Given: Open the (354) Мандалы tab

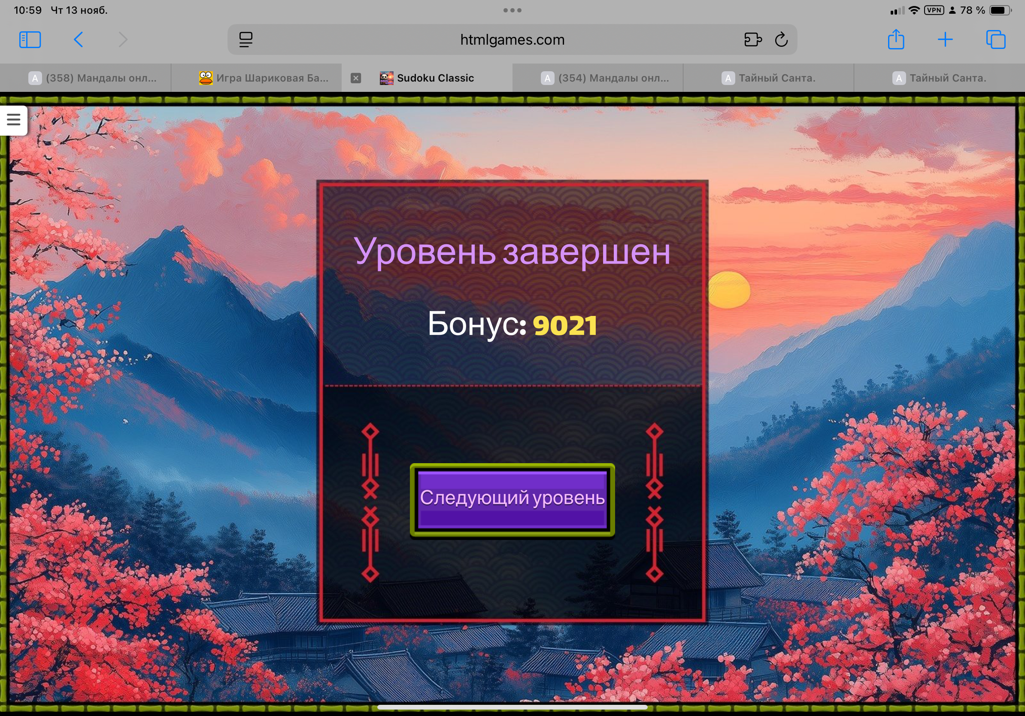Looking at the screenshot, I should click(x=605, y=78).
